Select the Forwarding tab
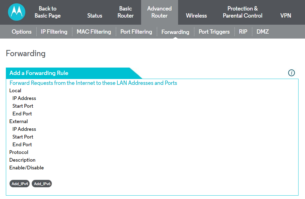 point(175,32)
